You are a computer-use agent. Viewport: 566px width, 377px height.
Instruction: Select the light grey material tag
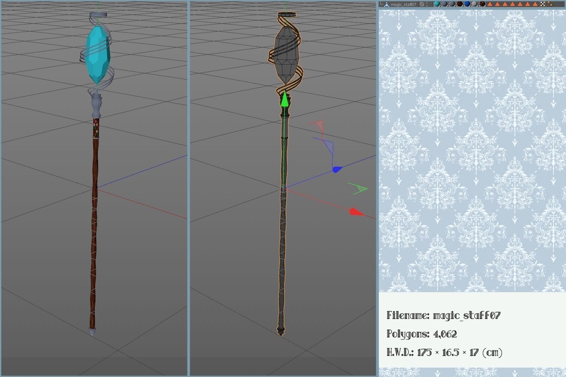474,4
